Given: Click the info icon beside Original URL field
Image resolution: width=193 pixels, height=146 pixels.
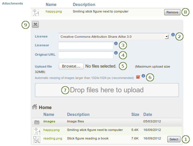Looking at the screenshot, I should pos(116,53).
